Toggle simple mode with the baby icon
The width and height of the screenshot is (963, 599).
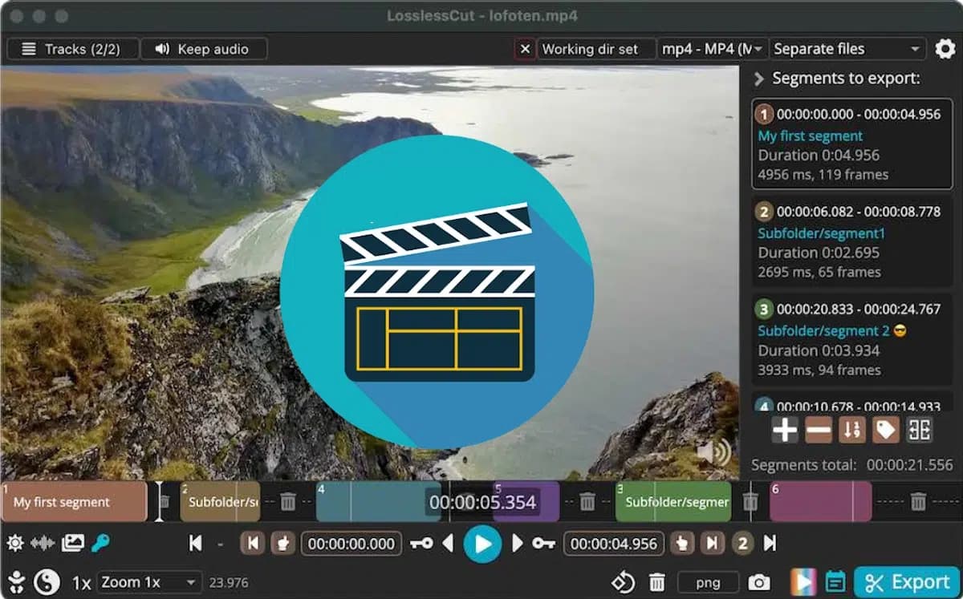pyautogui.click(x=17, y=581)
